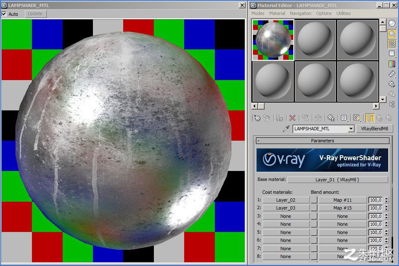
Task: Click blend amount spinner arrows for row 5
Action: (387, 232)
